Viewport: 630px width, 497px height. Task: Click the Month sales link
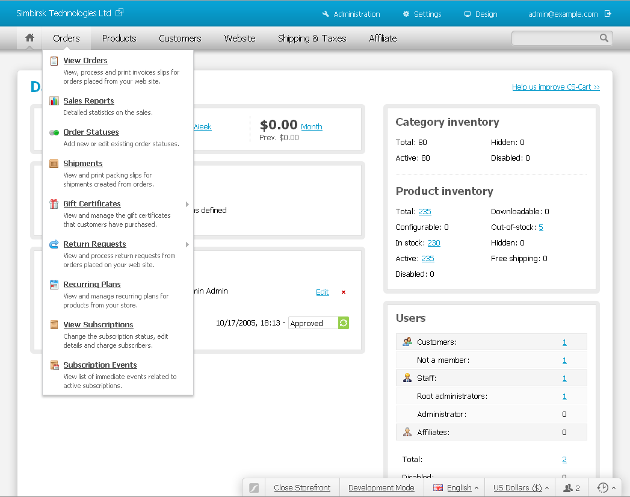click(311, 126)
